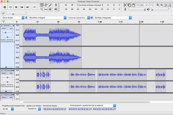
Task: Close the second audio track with its X
Action: pos(2,70)
